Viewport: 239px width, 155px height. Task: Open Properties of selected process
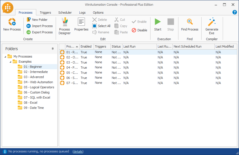pos(81,24)
